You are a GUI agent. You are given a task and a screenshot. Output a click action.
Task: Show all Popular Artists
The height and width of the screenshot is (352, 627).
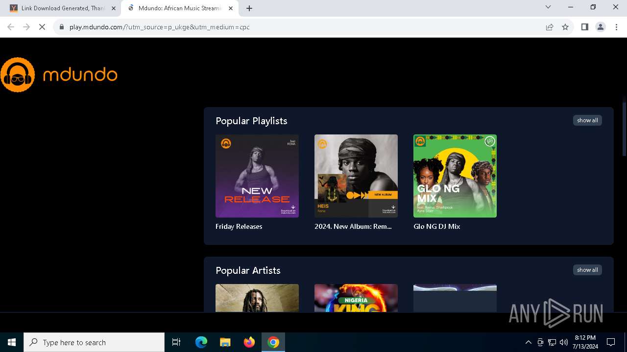point(587,270)
